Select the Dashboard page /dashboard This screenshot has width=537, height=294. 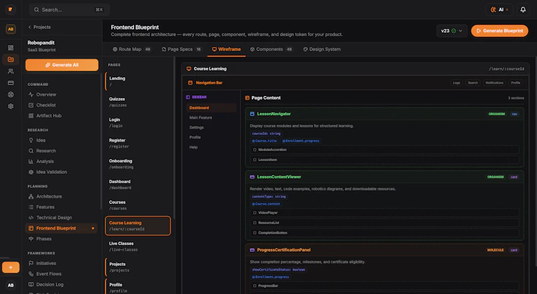coord(138,185)
